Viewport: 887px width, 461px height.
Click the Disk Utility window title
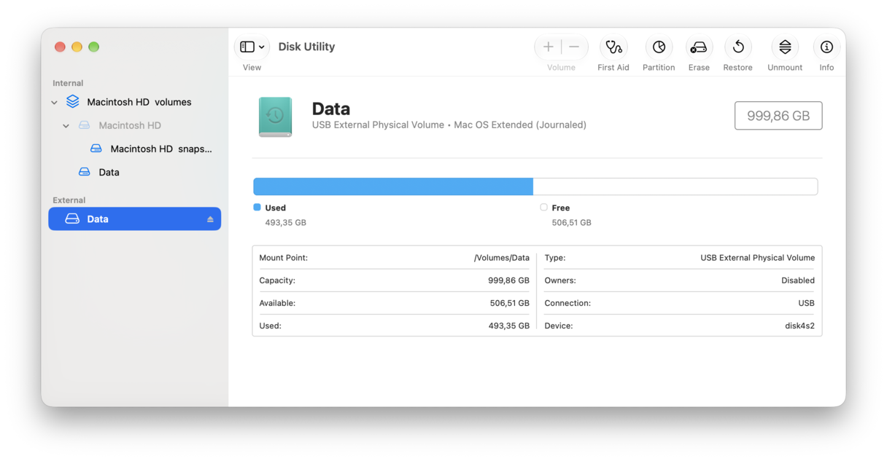tap(306, 47)
